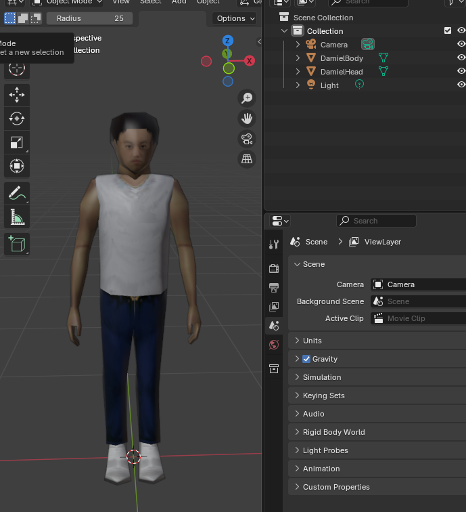466x512 pixels.
Task: Open the Object Mode dropdown
Action: tap(67, 3)
